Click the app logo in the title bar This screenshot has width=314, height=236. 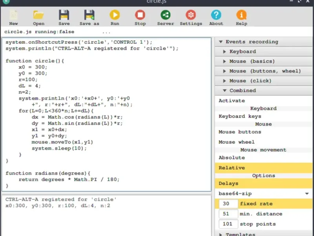coord(6,2)
